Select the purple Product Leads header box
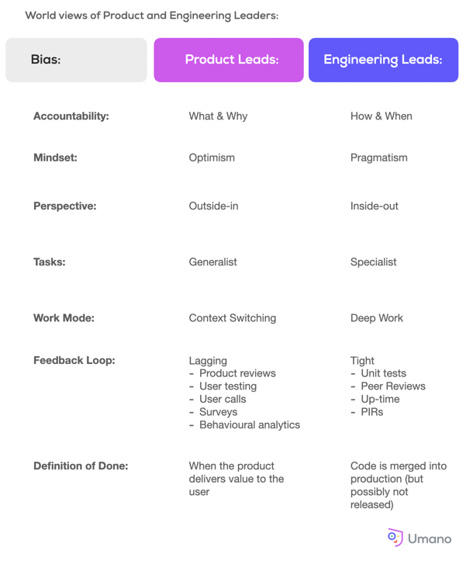473x561 pixels. [x=229, y=60]
